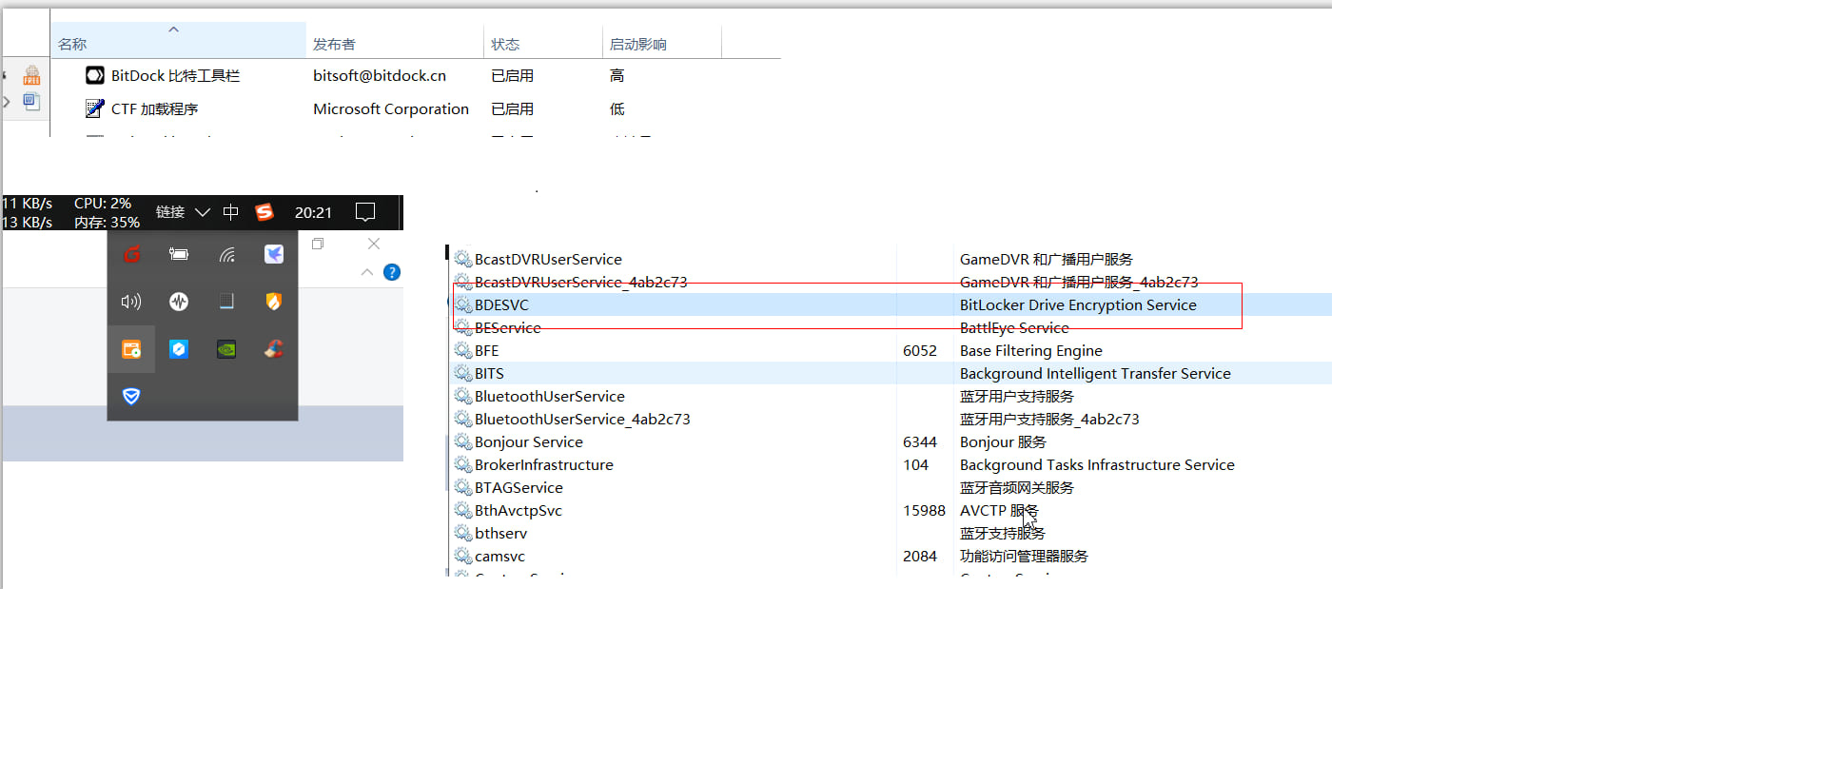Image resolution: width=1821 pixels, height=784 pixels.
Task: Click the touchpad grid tray icon
Action: point(226,302)
